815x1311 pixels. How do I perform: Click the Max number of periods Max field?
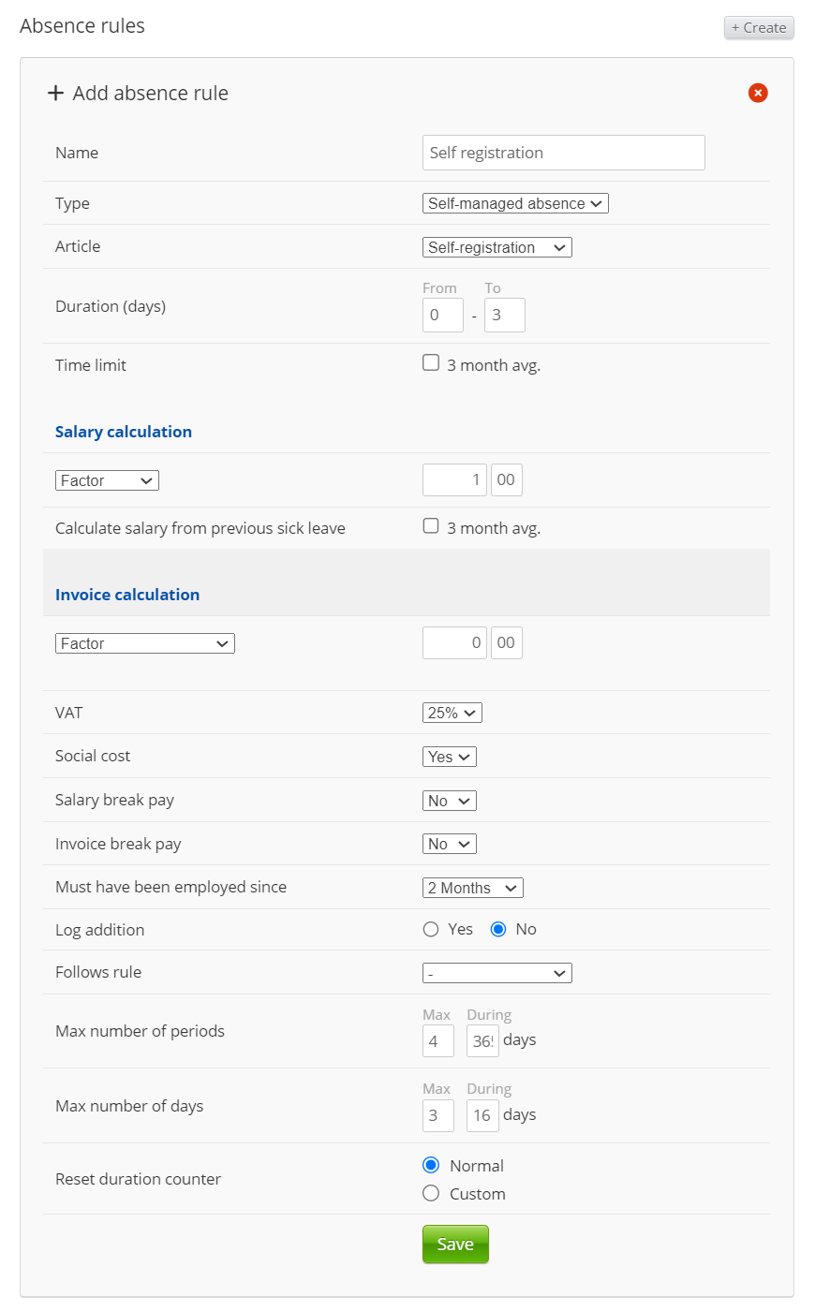(x=437, y=1041)
